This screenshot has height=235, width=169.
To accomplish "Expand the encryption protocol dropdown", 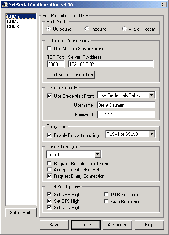I will tap(151, 134).
